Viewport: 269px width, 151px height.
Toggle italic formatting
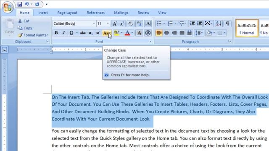click(63, 33)
